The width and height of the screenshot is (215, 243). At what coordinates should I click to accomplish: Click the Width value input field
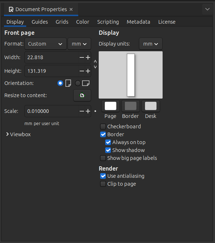(52, 57)
